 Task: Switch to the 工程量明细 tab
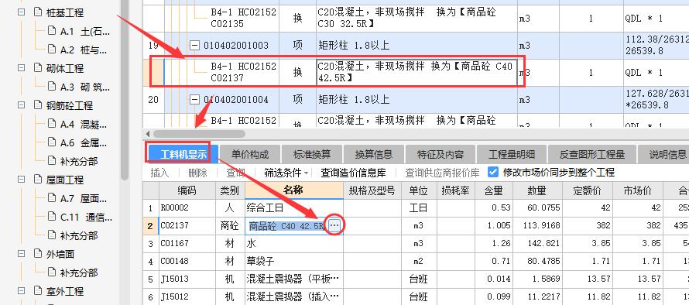pos(512,154)
